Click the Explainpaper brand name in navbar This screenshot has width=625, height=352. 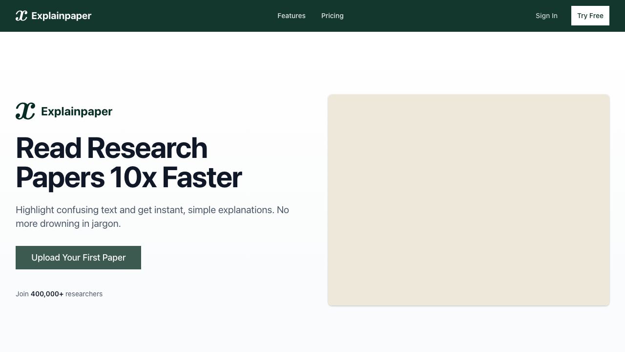(62, 16)
